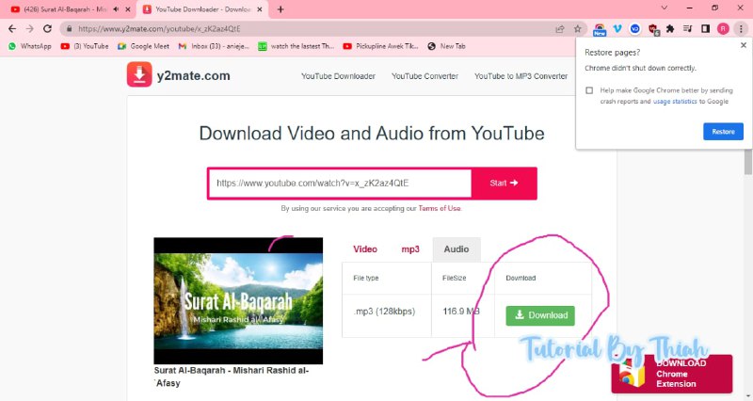Click the Surat Al-Baqarah video thumbnail

click(238, 300)
